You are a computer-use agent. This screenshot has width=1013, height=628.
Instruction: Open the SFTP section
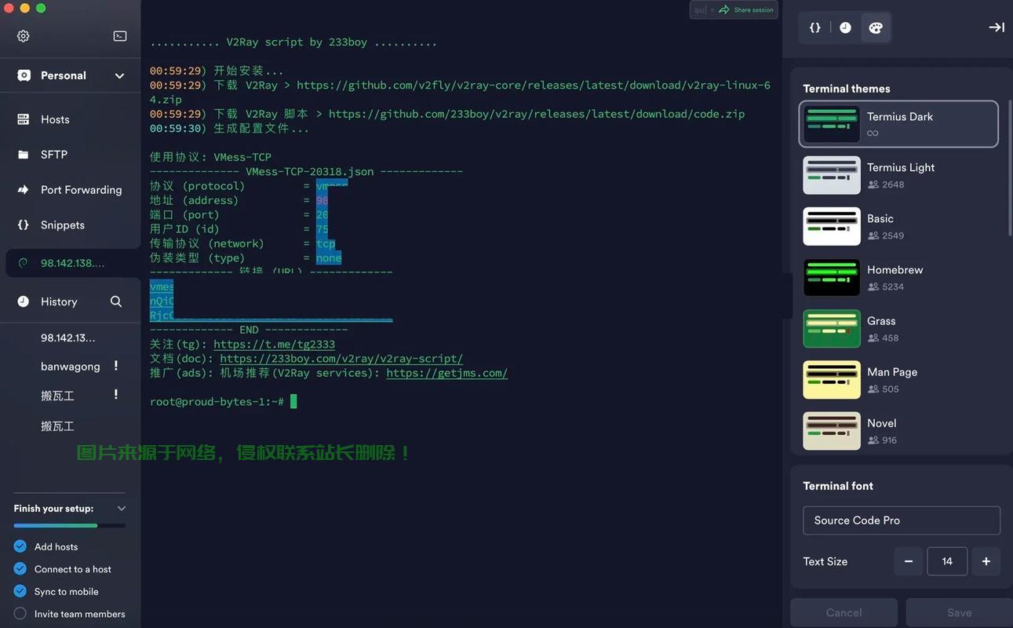(x=54, y=155)
